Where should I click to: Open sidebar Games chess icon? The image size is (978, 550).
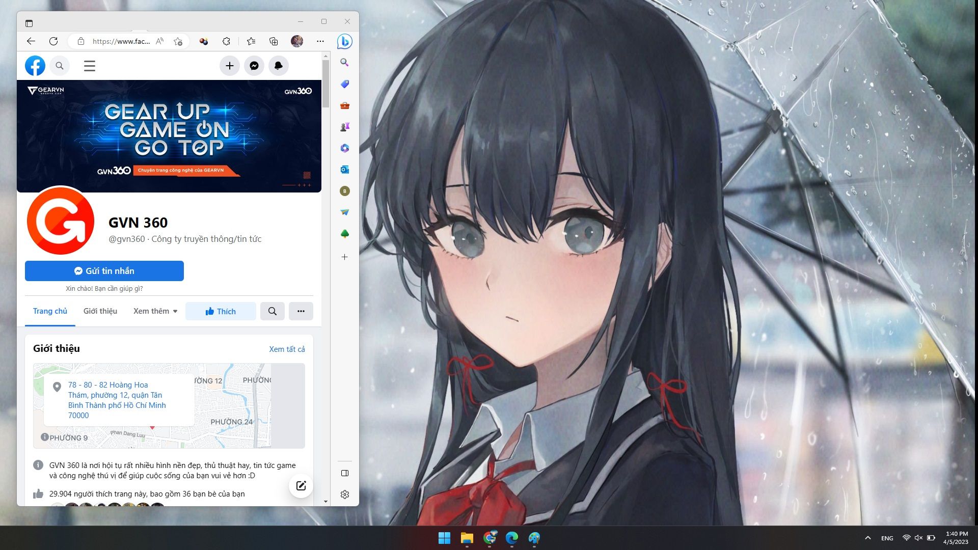(x=345, y=127)
